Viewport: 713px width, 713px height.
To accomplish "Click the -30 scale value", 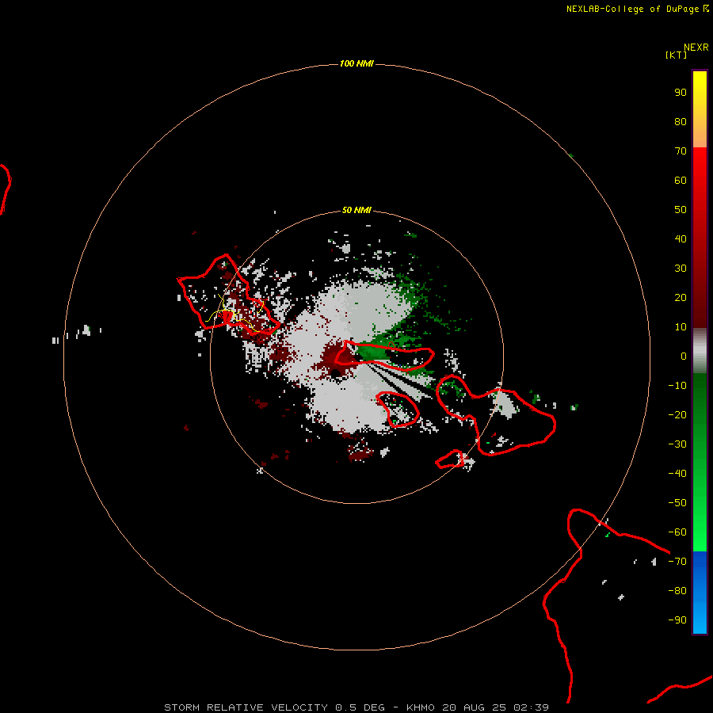I will click(x=677, y=444).
